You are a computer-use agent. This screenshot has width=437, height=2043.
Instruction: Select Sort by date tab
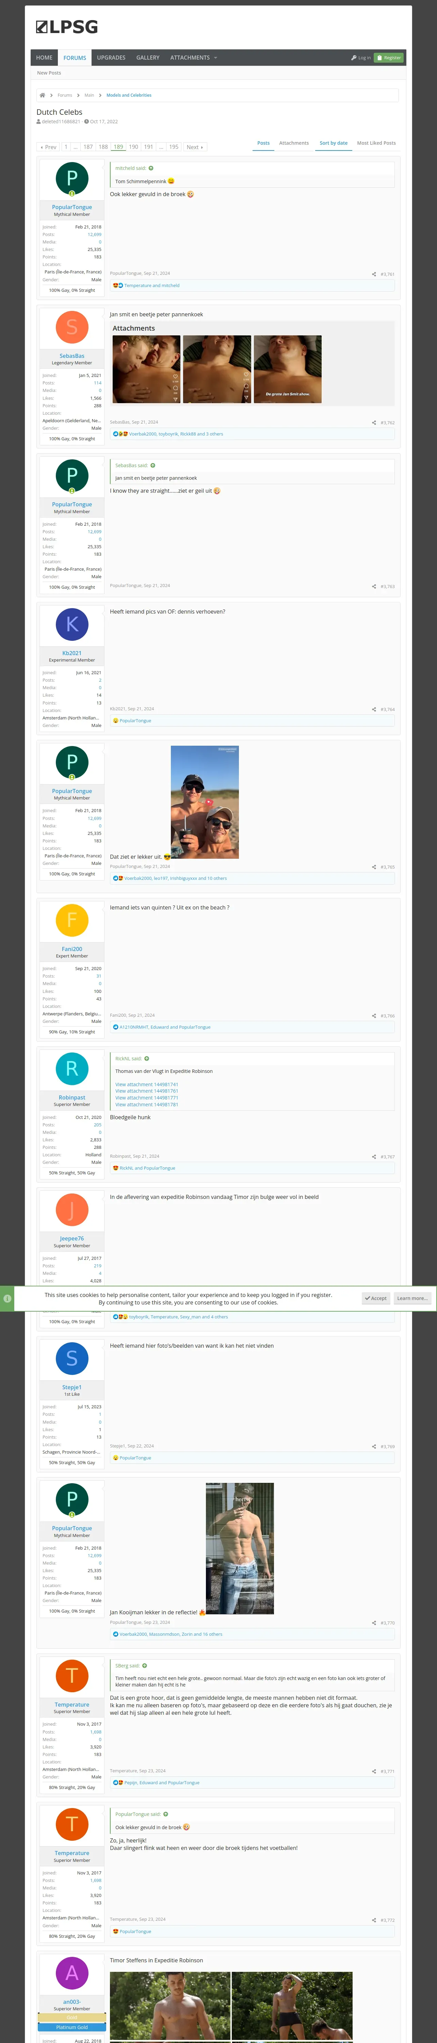pos(333,144)
